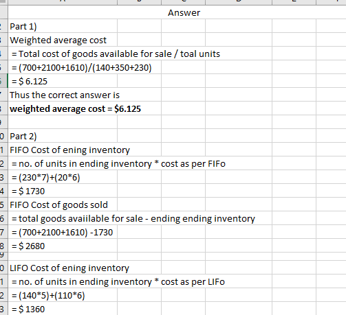Select '= no. of units in ending inventory * cost as per FIFo'
346x315 pixels.
(x=118, y=163)
